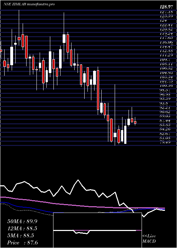
Task: Click the 5MA : 88.5 reading
Action: (21, 236)
